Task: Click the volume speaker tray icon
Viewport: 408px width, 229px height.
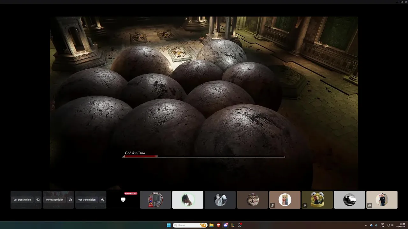Action: click(392, 225)
